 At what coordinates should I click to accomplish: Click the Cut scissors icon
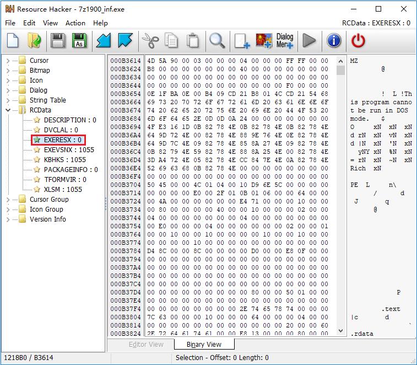tap(150, 41)
